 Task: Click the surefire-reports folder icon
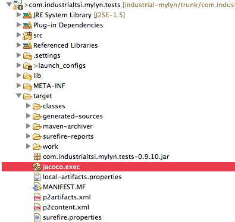(x=37, y=137)
